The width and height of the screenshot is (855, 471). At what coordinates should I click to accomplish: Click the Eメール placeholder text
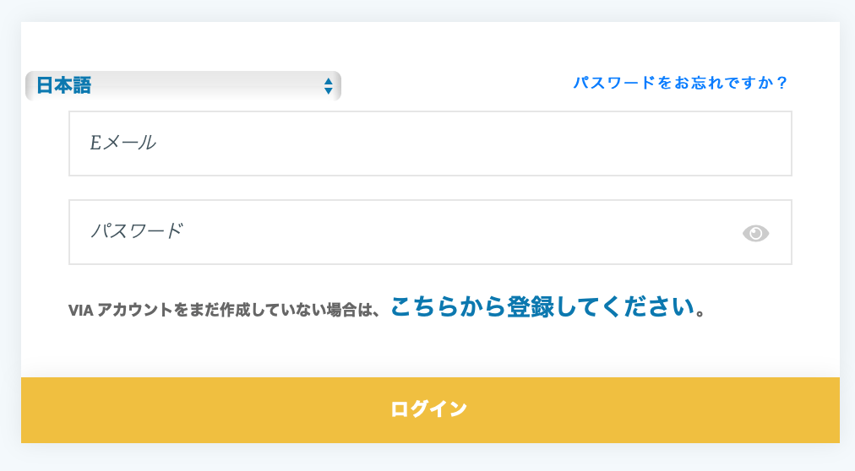123,143
